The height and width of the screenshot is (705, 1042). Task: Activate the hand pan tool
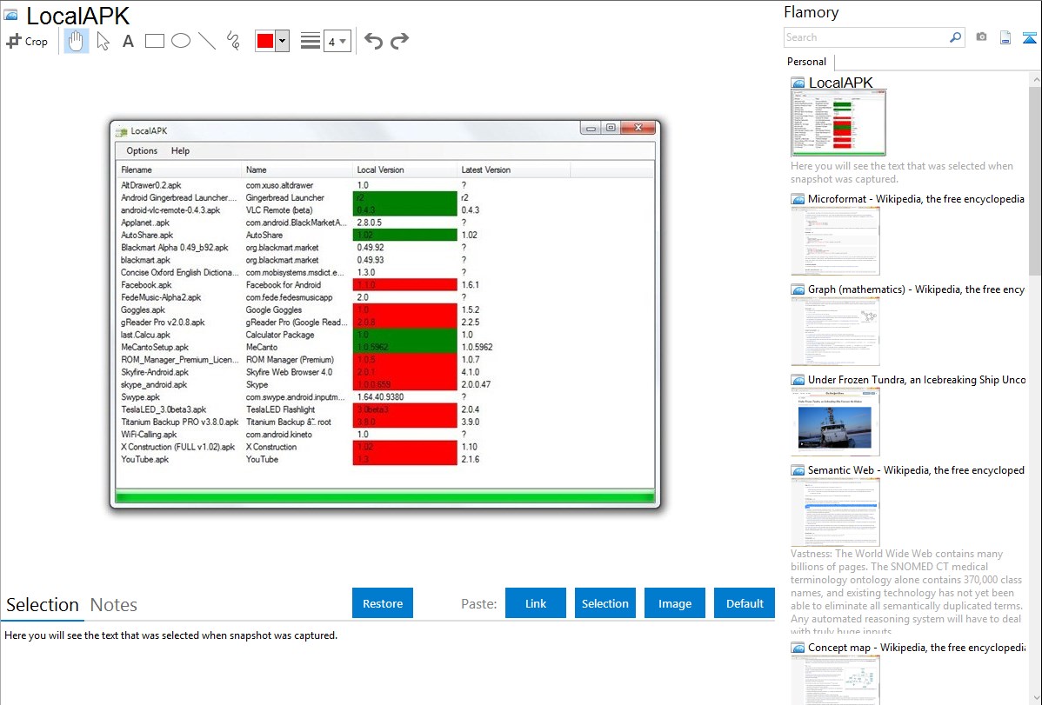pyautogui.click(x=77, y=41)
